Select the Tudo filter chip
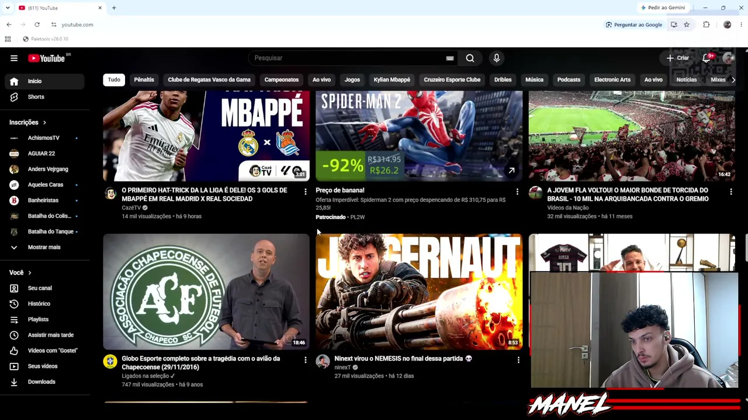Viewport: 748px width, 420px height. click(114, 80)
